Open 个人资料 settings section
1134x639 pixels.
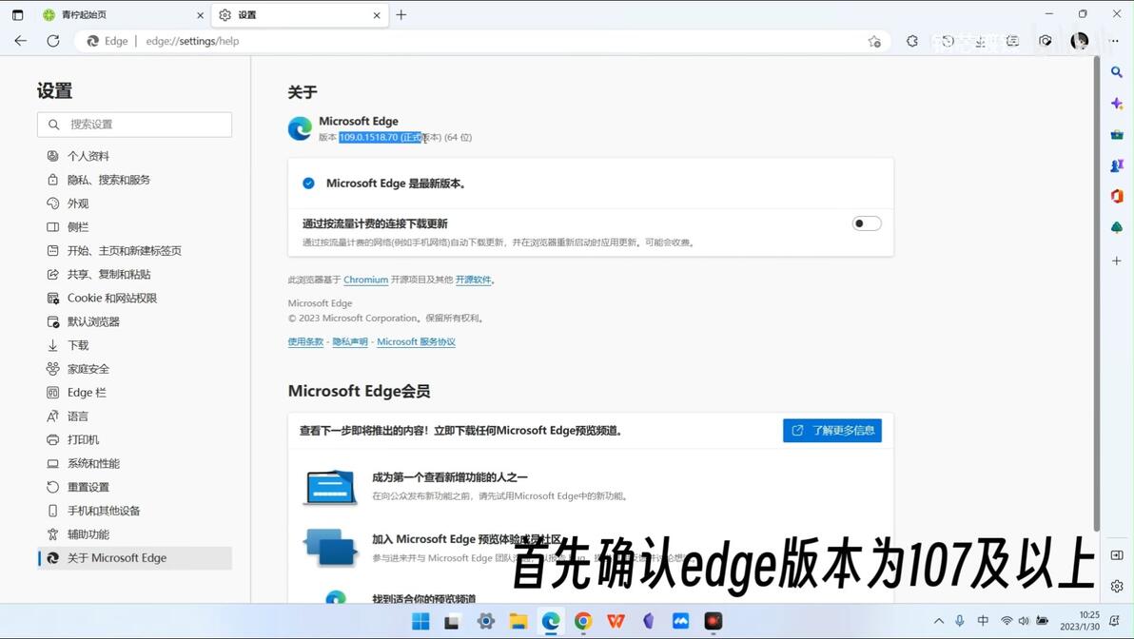coord(134,156)
